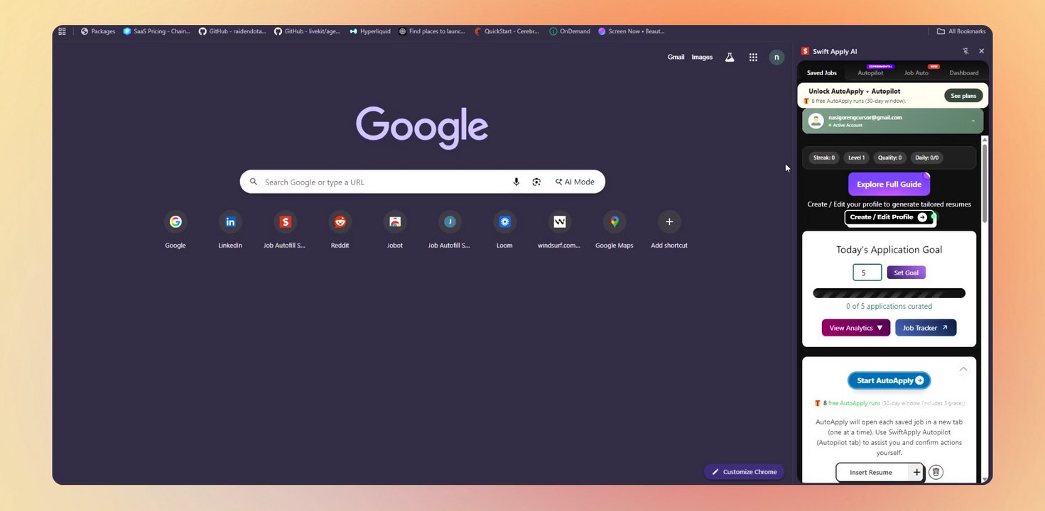1045x511 pixels.
Task: Click the Level 1 badge
Action: click(x=857, y=158)
